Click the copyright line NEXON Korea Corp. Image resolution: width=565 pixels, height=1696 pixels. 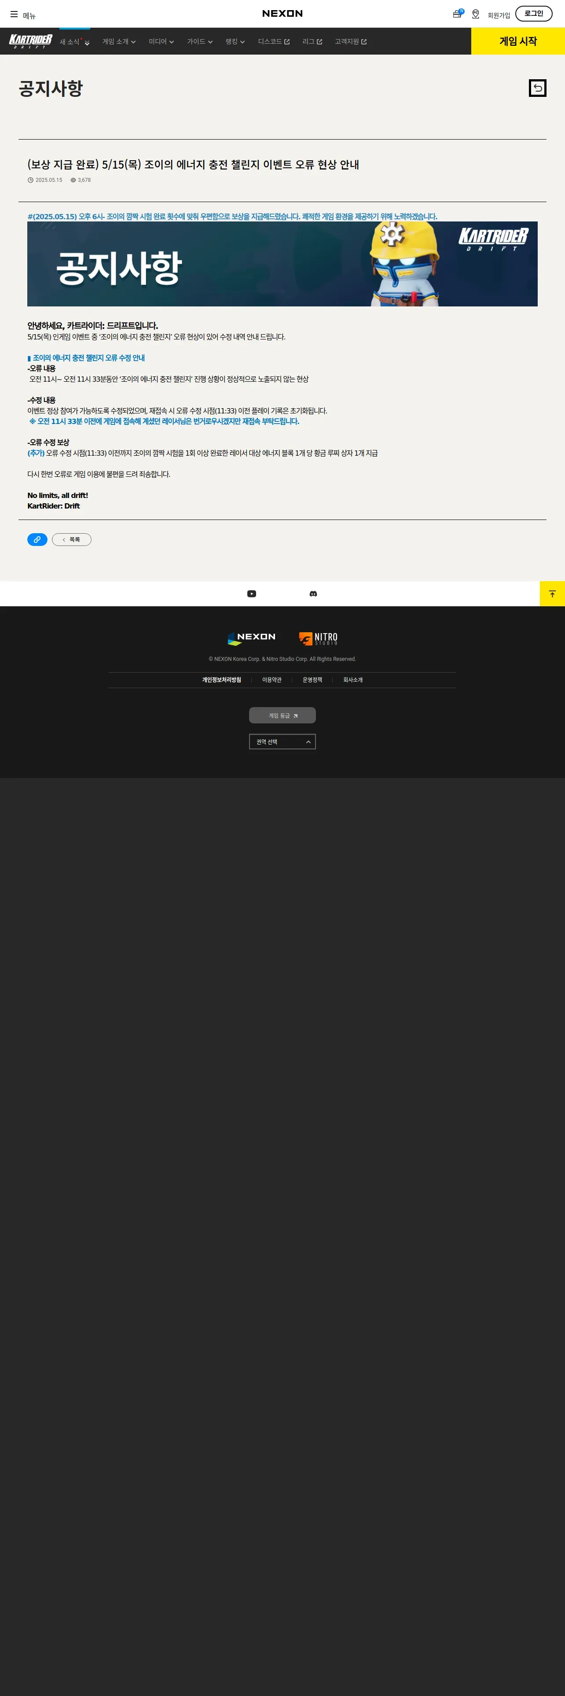[282, 659]
